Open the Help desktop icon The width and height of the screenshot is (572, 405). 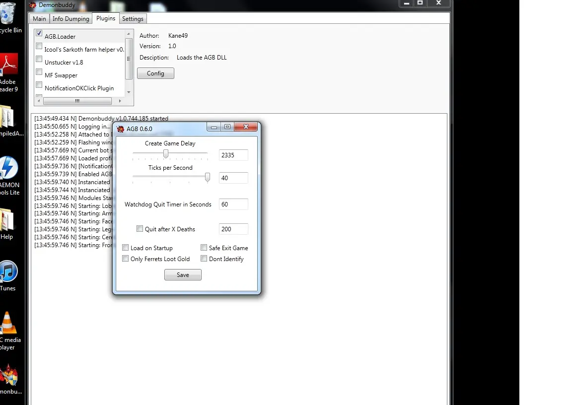(7, 219)
